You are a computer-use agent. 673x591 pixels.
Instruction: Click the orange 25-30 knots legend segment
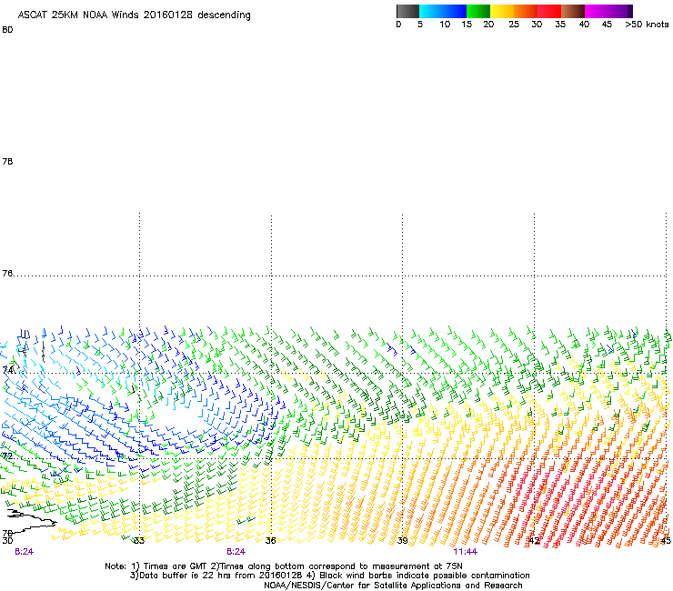526,11
